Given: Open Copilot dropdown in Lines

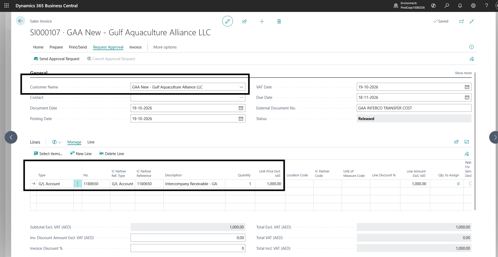Looking at the screenshot, I should tap(57, 142).
